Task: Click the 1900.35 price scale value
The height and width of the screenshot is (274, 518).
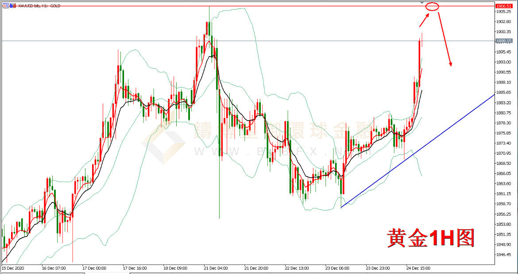Action: [504, 32]
